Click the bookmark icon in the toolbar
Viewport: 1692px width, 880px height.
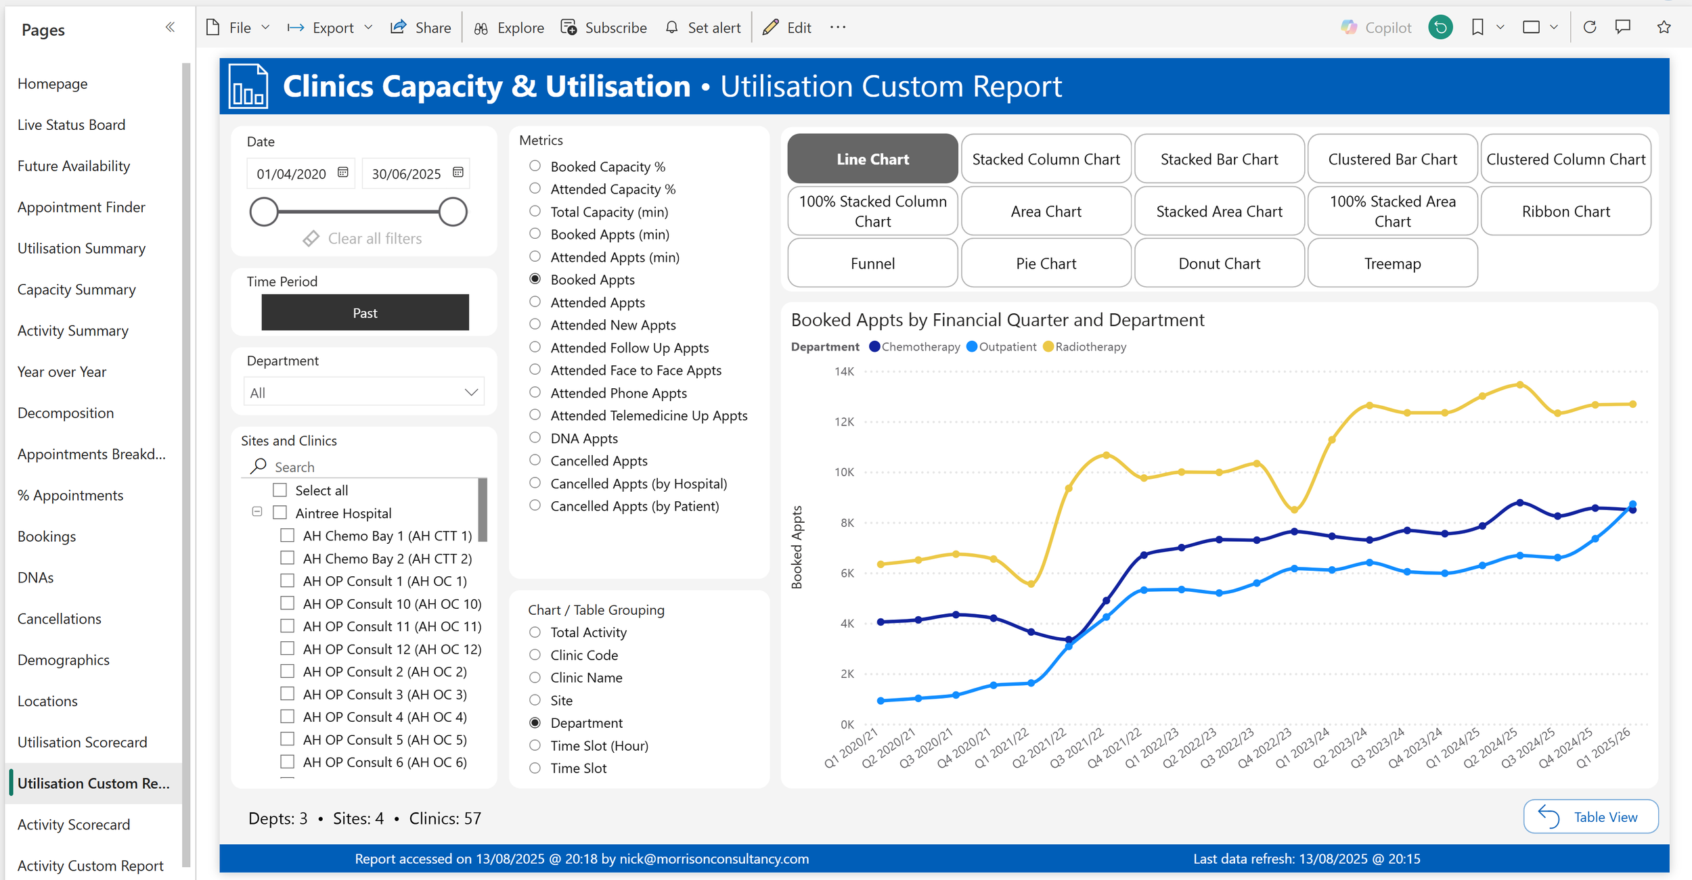[1477, 27]
